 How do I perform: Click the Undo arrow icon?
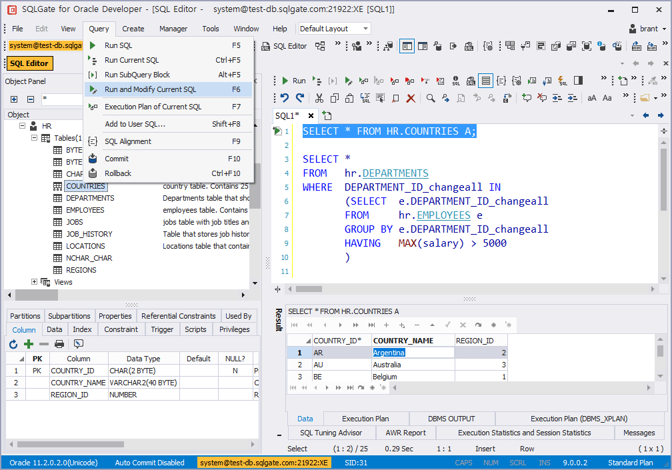pyautogui.click(x=285, y=98)
